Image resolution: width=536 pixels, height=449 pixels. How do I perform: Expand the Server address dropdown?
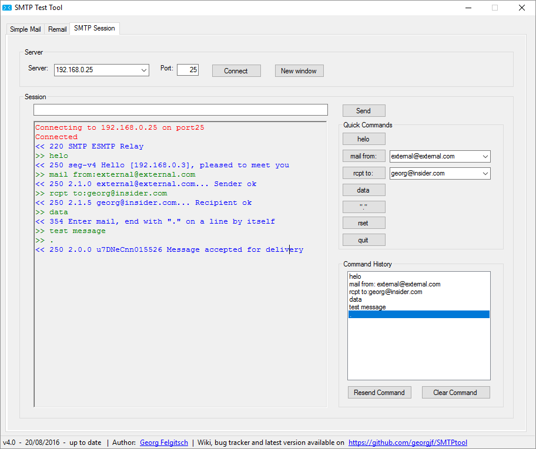pos(144,70)
